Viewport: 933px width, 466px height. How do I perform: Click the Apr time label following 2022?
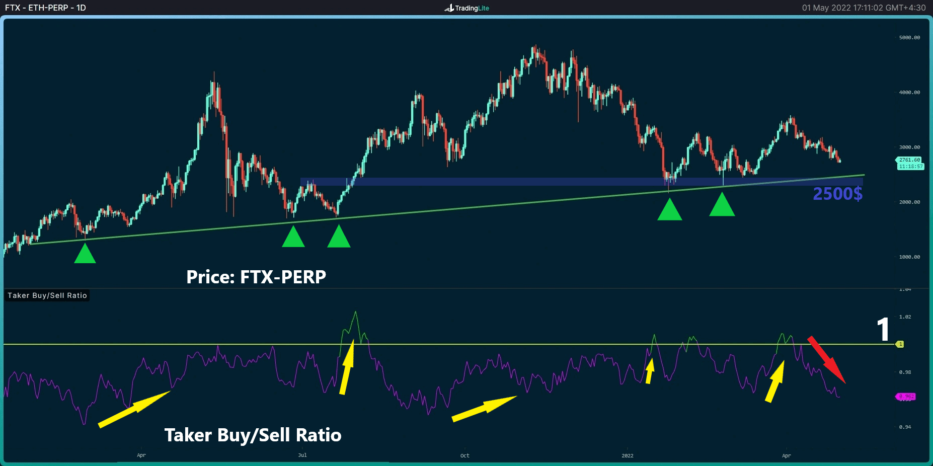click(x=787, y=455)
